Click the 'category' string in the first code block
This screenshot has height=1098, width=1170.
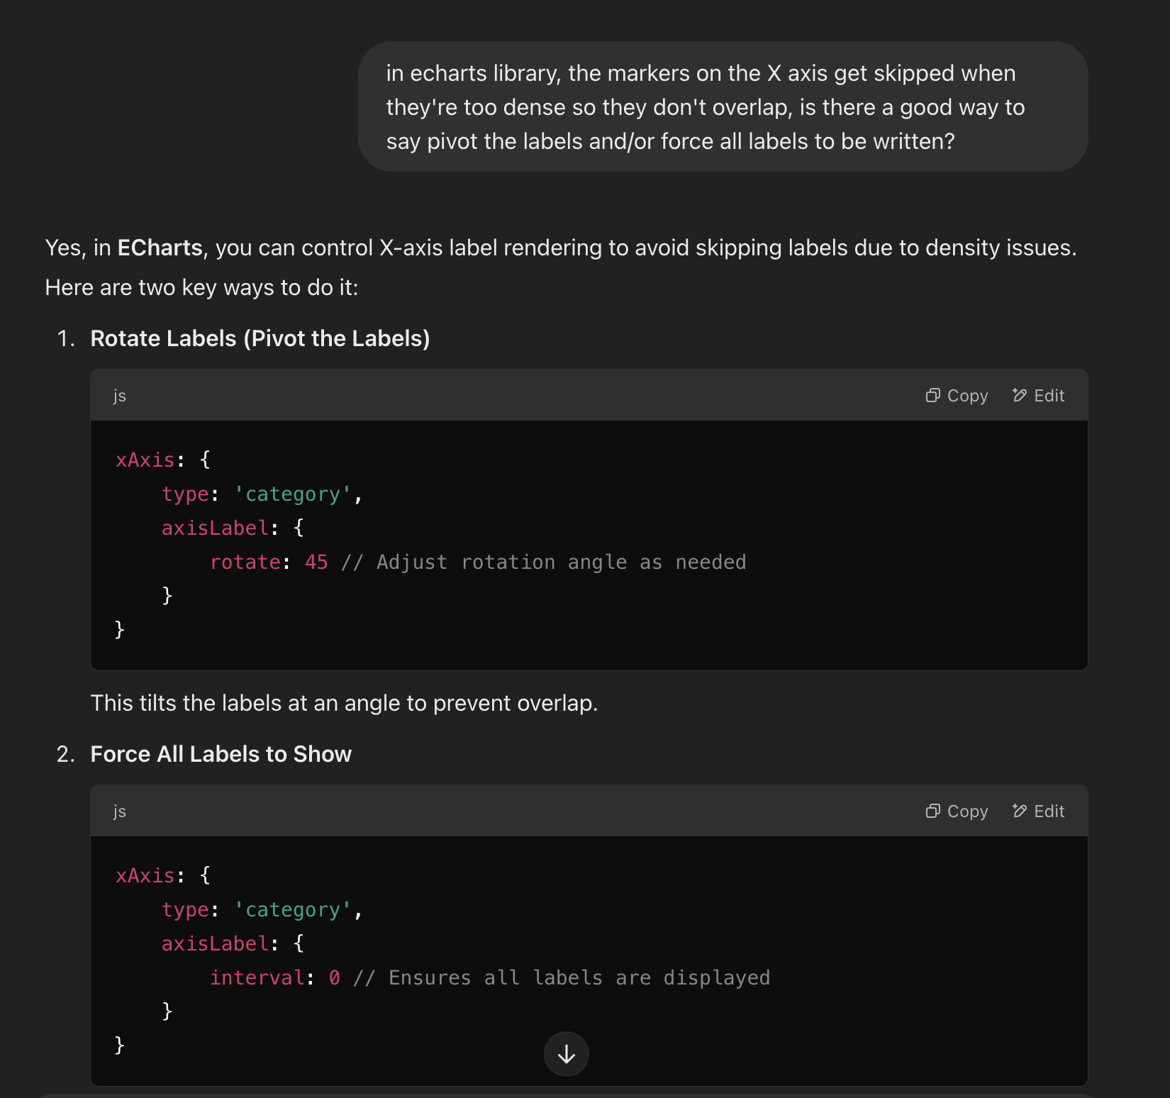(x=293, y=494)
